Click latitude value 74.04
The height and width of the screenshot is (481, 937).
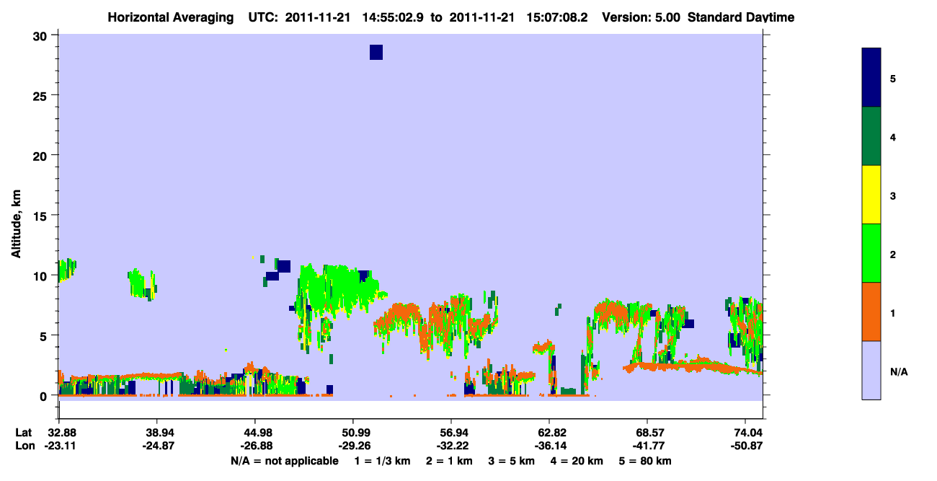(x=745, y=433)
